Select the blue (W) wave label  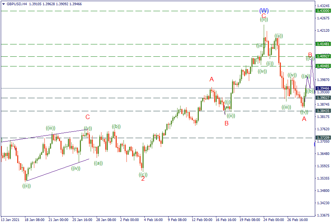click(x=264, y=10)
